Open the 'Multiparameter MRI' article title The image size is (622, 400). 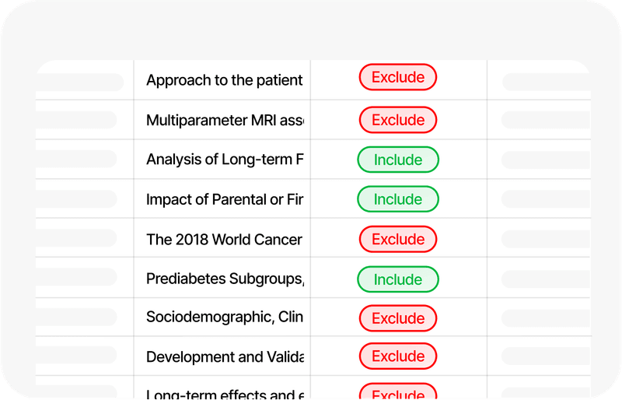pos(224,121)
